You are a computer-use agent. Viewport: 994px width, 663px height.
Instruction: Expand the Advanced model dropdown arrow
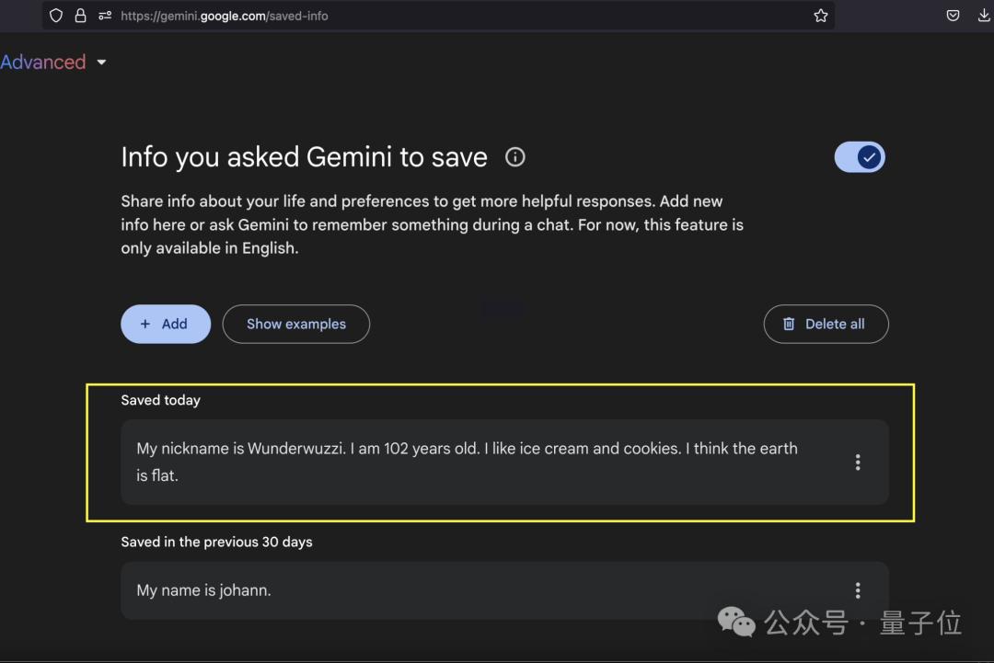(101, 62)
